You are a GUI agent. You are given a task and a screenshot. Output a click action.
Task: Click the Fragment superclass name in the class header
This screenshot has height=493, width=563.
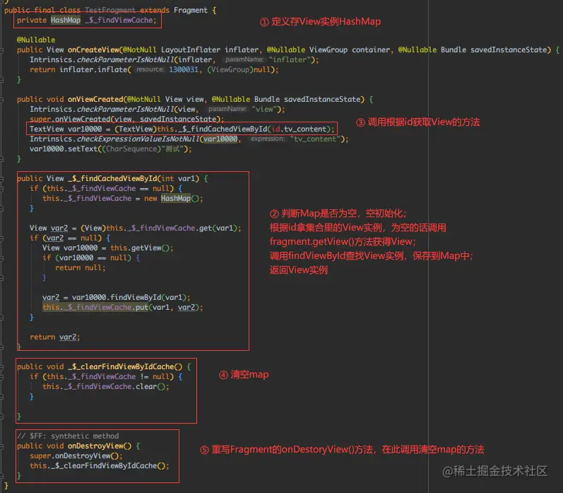point(190,10)
